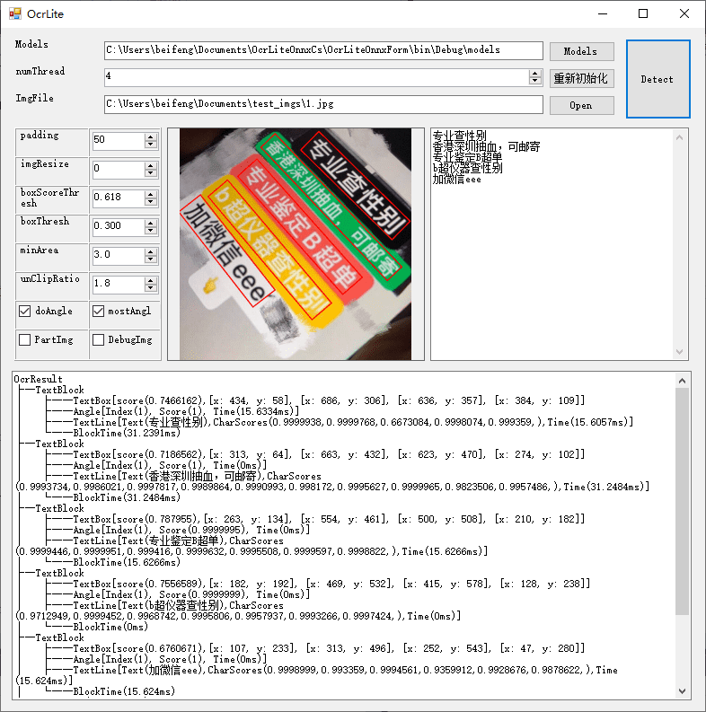Click TextLine text 香港深圳抽血 in results

pos(181,477)
